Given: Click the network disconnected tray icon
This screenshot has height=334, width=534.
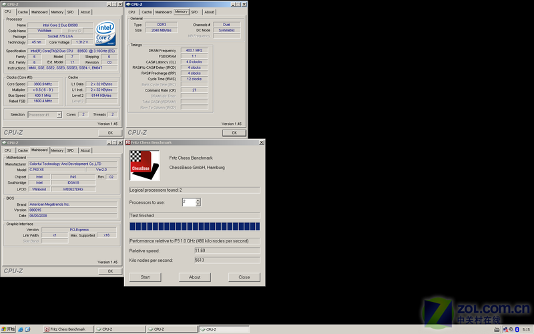Looking at the screenshot, I should [x=506, y=329].
